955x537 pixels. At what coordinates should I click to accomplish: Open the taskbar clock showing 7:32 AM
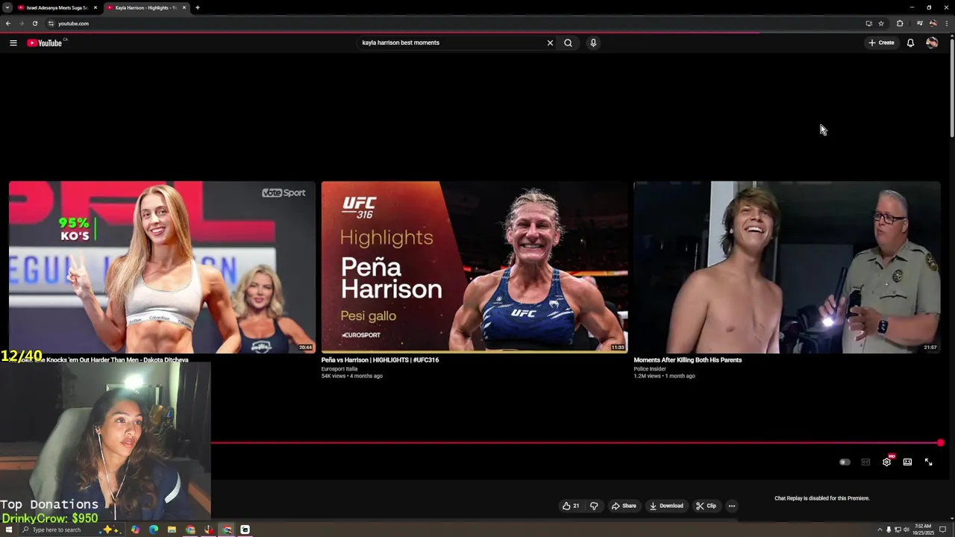tap(923, 530)
